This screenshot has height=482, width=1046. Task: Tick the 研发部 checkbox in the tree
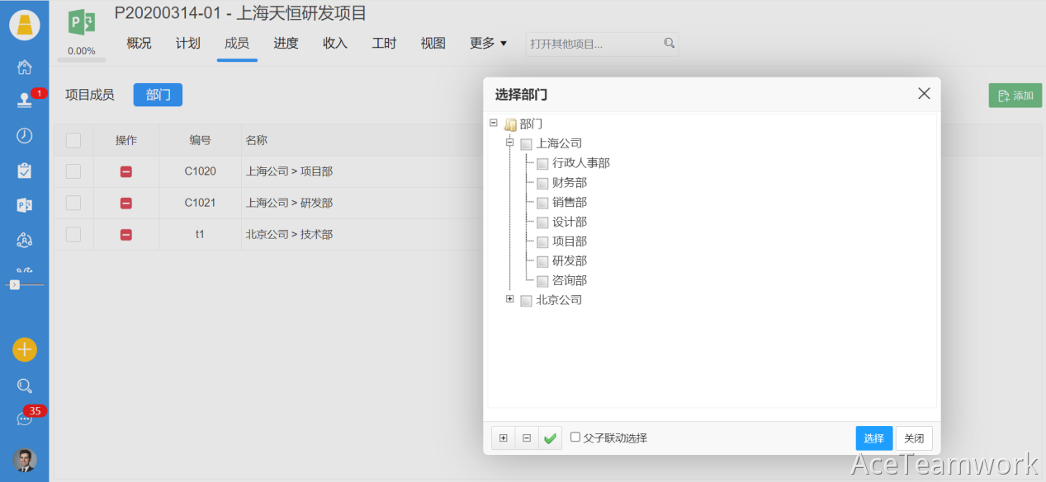542,261
